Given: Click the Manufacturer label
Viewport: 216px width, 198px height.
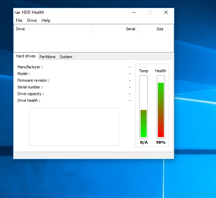Looking at the screenshot, I should click(30, 67).
